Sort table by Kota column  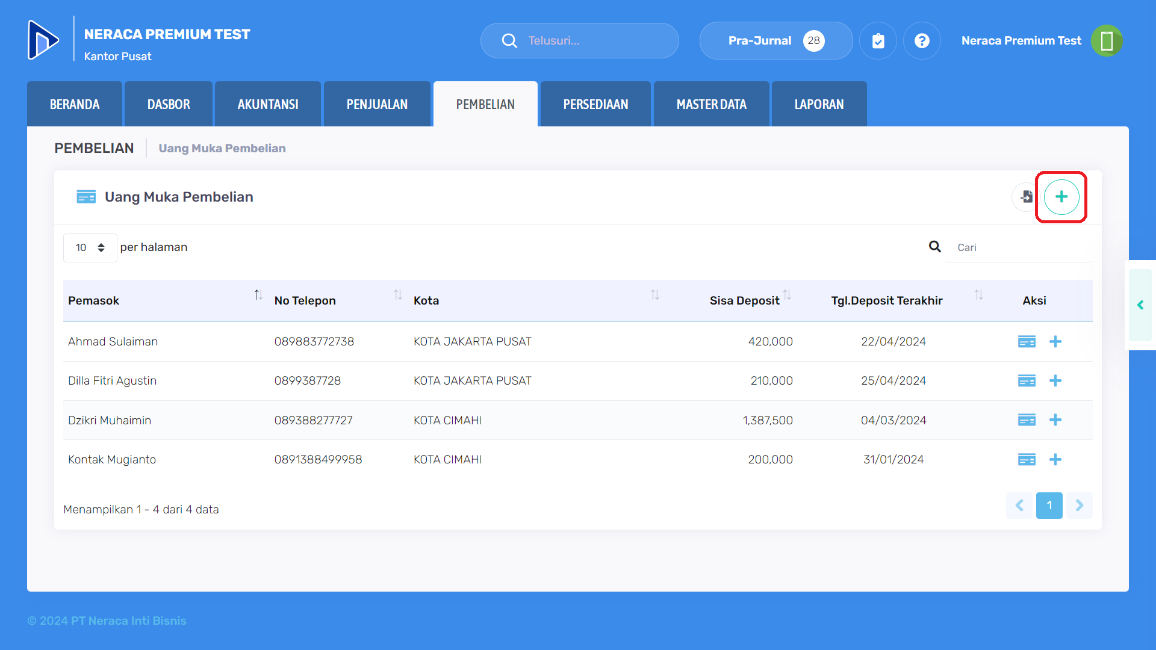pyautogui.click(x=654, y=295)
